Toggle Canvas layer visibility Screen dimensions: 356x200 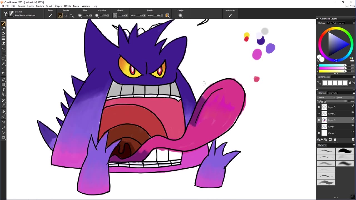[319, 133]
